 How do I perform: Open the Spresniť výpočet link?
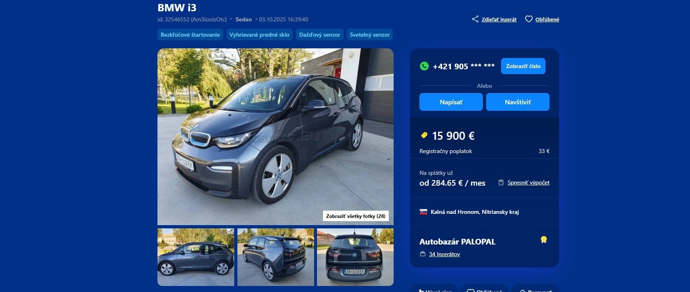tap(528, 182)
